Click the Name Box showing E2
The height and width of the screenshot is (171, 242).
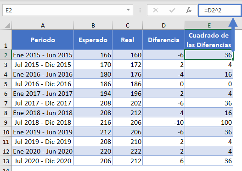coord(68,10)
